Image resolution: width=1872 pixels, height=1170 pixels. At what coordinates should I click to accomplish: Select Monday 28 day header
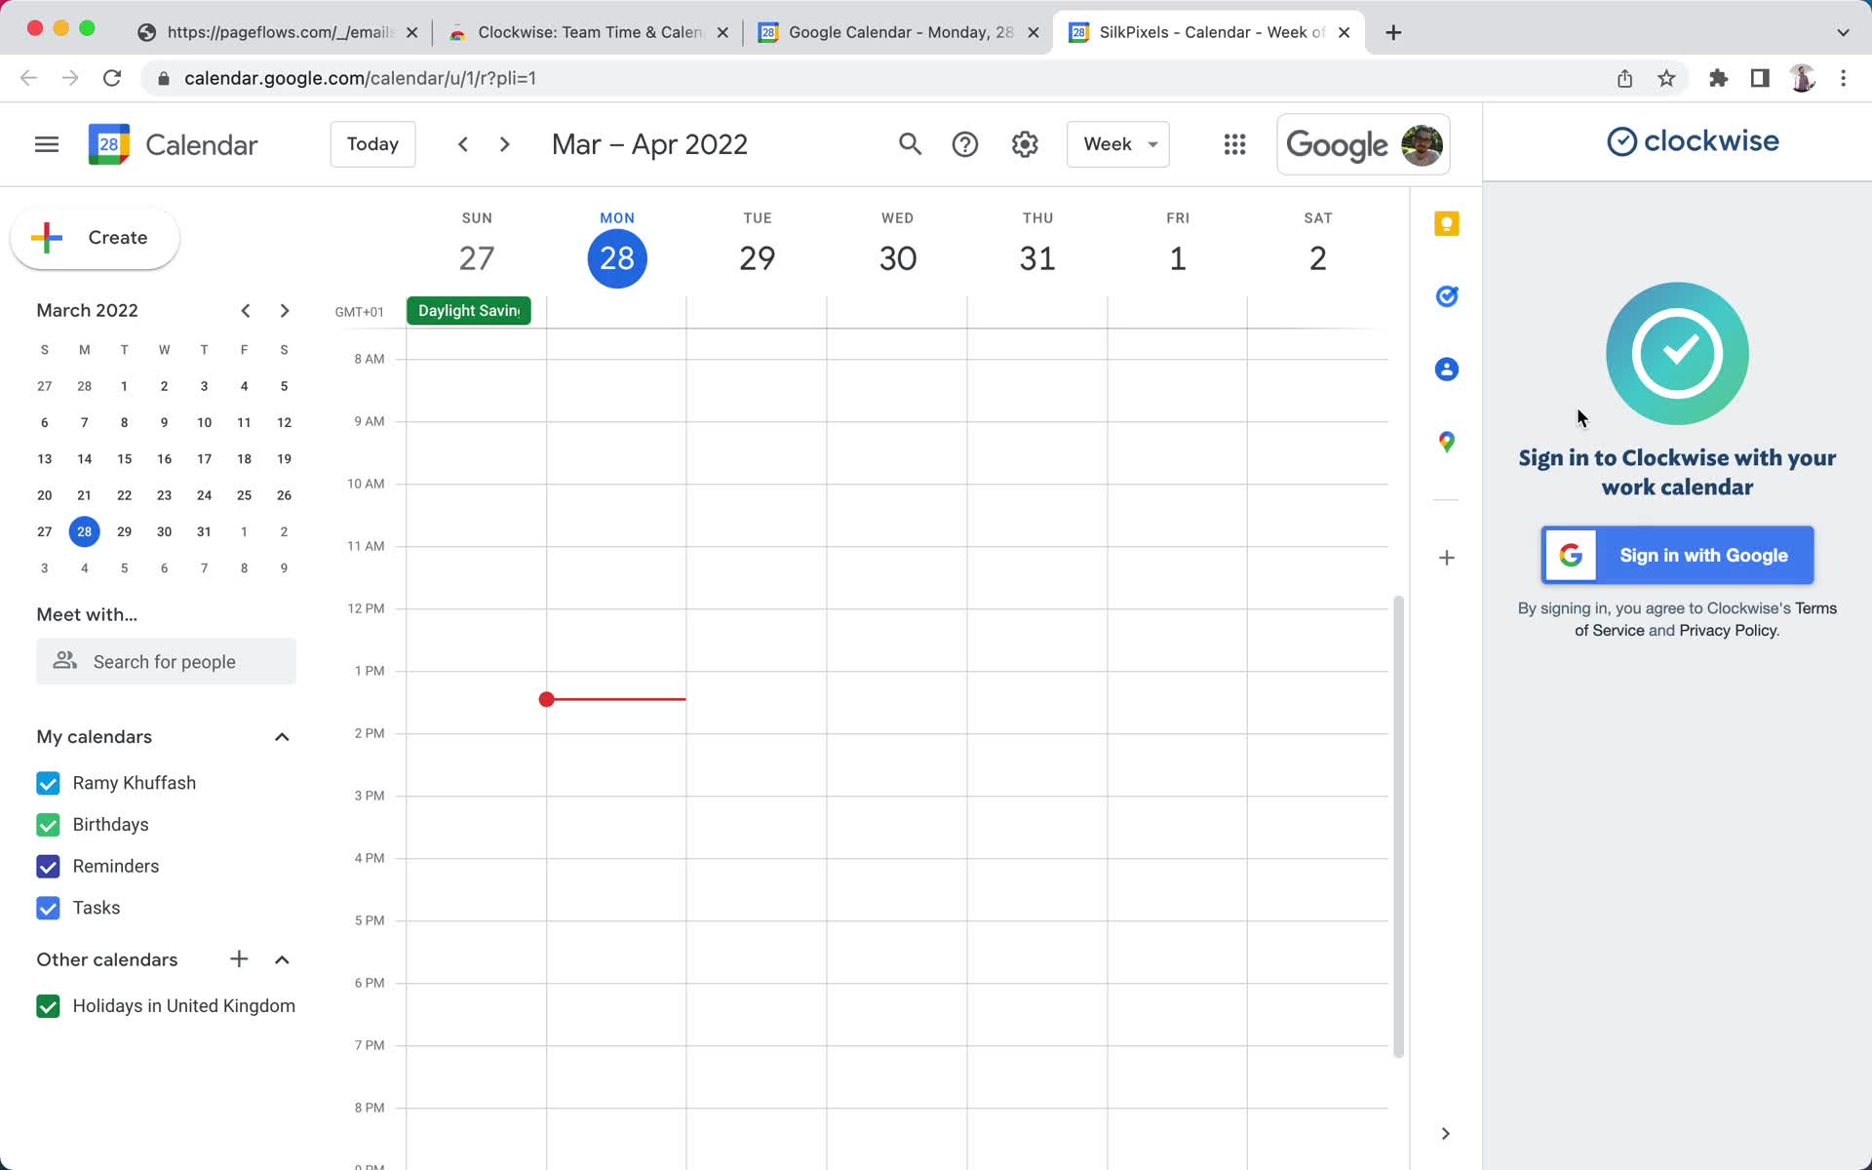(x=617, y=258)
